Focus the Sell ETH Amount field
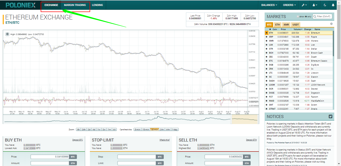This screenshot has height=166, width=341. 223,163
